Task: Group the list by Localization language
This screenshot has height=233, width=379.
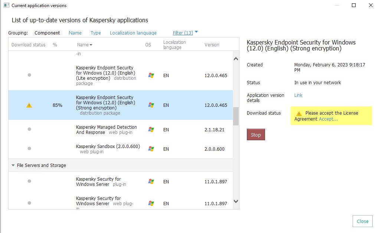Action: [133, 33]
